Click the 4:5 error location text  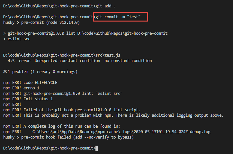[x=11, y=61]
